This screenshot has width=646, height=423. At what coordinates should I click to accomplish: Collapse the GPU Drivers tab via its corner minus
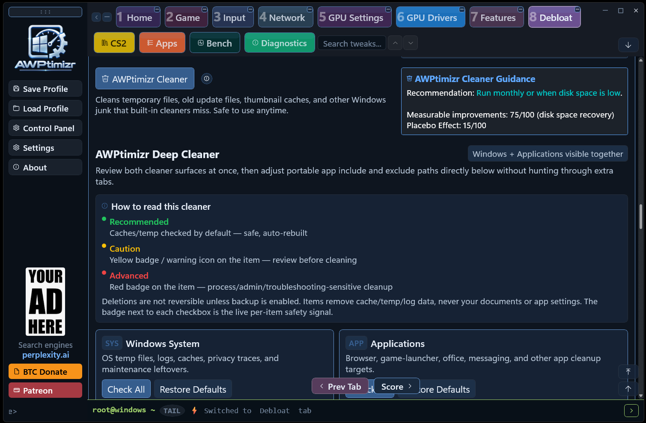point(462,9)
